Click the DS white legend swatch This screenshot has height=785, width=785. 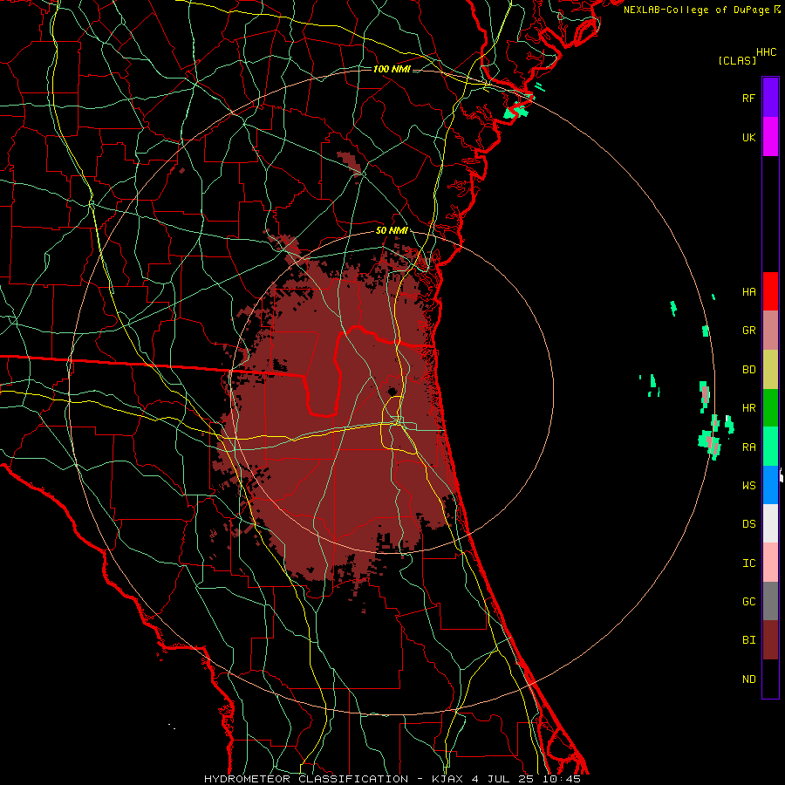770,523
